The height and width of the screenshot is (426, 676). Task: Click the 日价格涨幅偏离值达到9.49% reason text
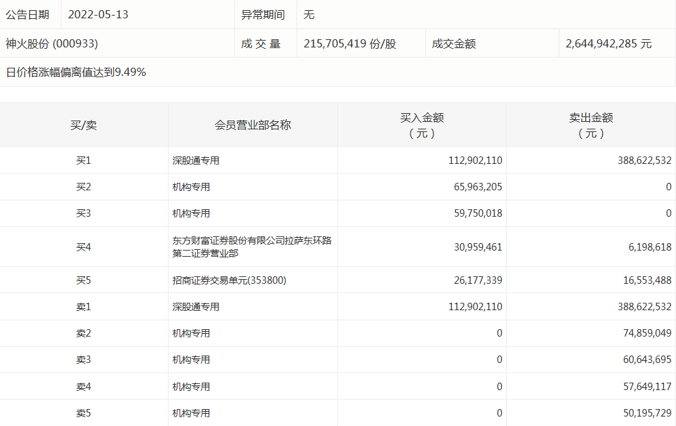(x=76, y=72)
